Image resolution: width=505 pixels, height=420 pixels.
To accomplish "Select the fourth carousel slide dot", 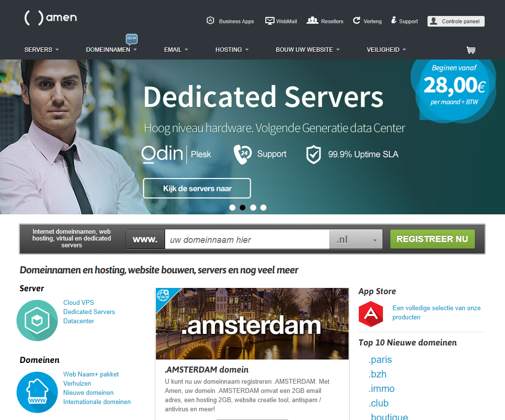I will click(263, 208).
